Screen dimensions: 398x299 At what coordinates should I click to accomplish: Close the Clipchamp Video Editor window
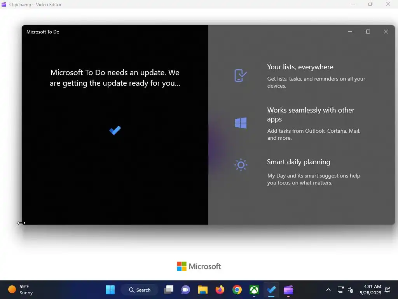(388, 4)
